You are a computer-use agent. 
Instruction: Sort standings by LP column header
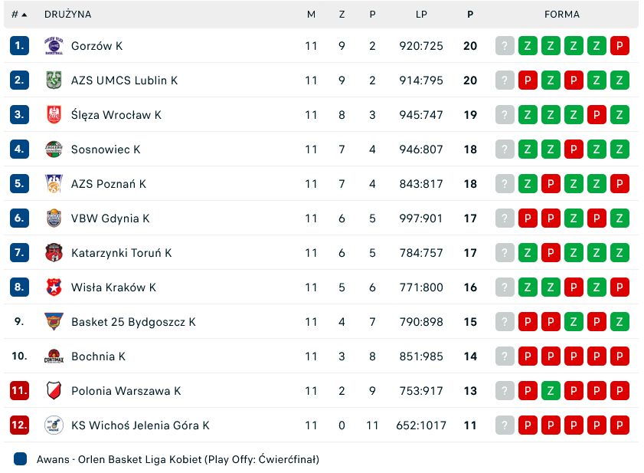click(x=421, y=15)
